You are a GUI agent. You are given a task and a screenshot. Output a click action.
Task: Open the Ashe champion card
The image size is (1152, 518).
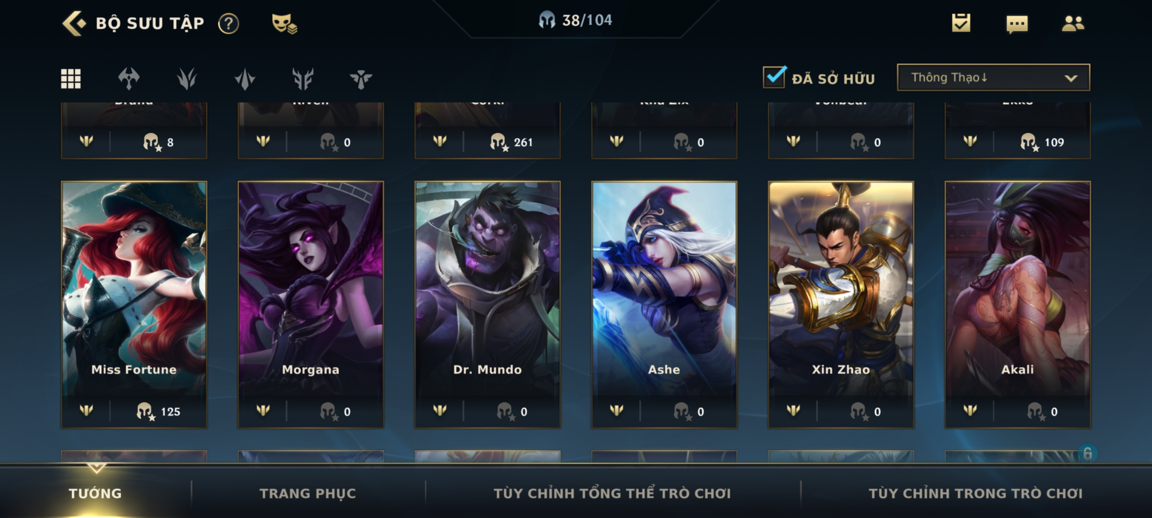[664, 305]
